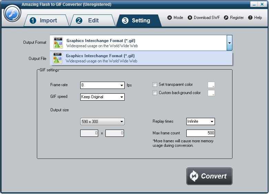269x194 pixels.
Task: Click the Register key icon
Action: [x=226, y=18]
